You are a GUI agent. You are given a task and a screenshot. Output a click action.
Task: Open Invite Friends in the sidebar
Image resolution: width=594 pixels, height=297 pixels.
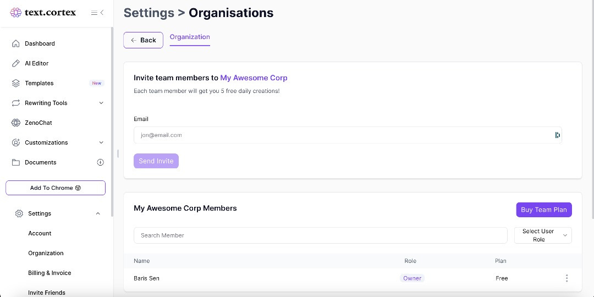pyautogui.click(x=47, y=293)
